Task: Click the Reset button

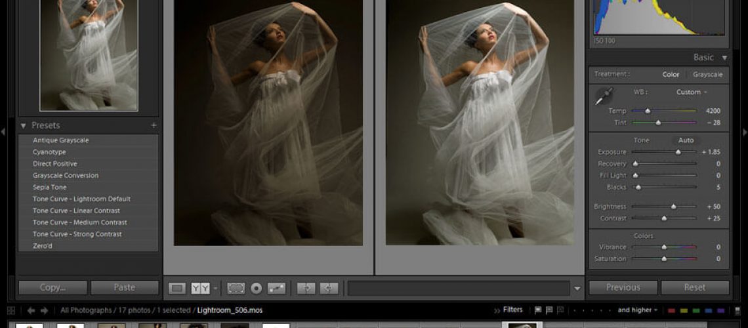Action: (694, 287)
